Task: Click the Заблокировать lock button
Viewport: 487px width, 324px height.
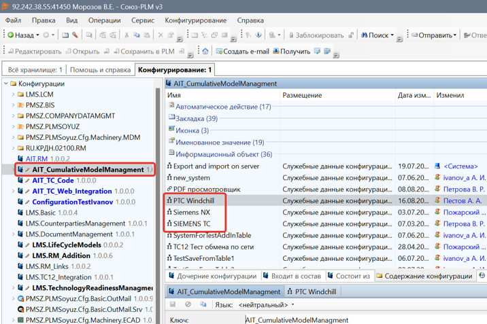Action: [317, 35]
